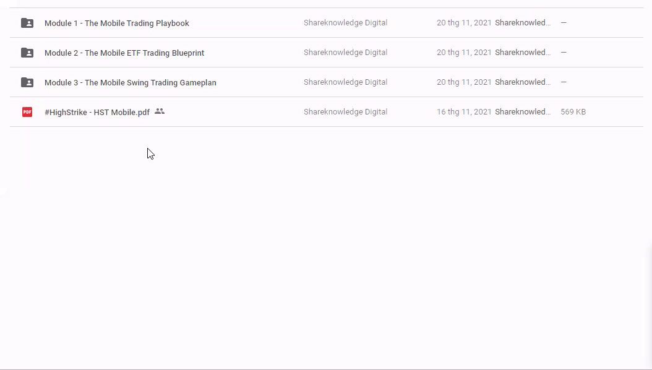Click Module 2's last modified date

point(464,53)
